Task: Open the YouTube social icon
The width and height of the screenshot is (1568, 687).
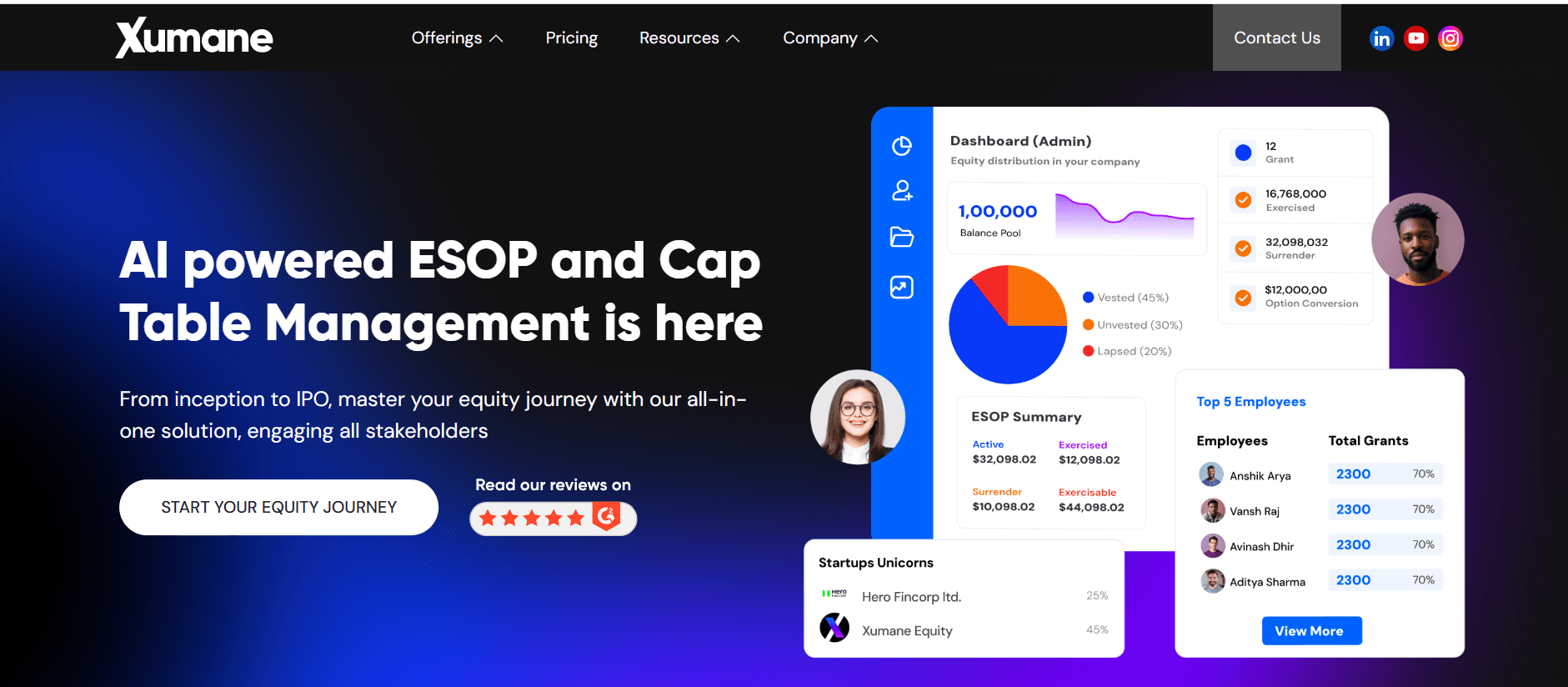Action: click(1415, 38)
